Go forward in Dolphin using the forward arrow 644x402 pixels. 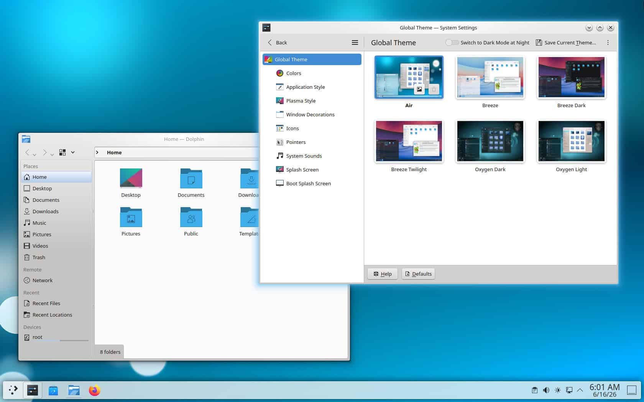point(44,152)
